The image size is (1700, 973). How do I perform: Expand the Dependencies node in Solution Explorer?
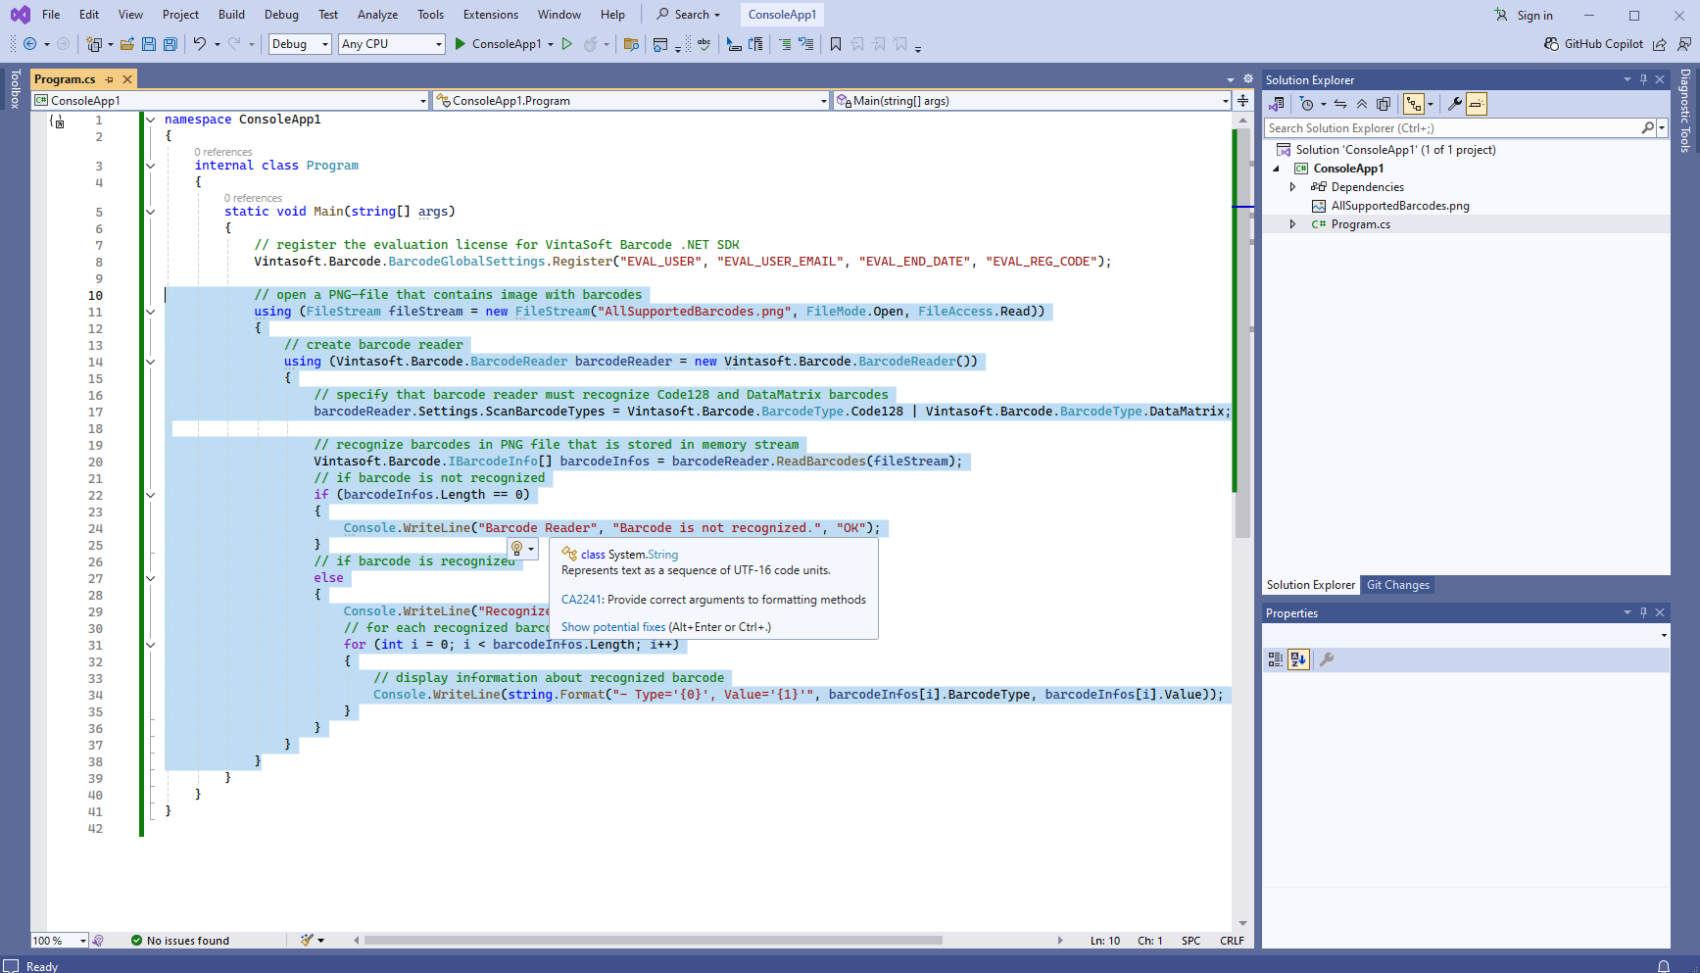pos(1293,187)
